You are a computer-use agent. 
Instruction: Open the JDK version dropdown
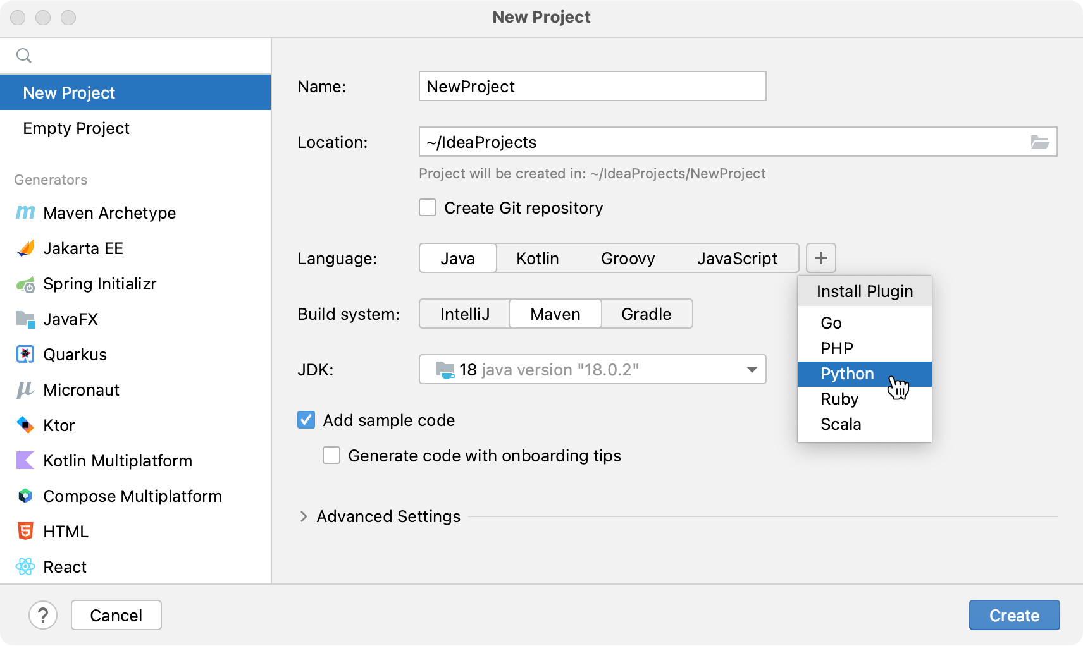(x=750, y=369)
